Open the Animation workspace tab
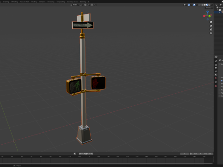 click(x=42, y=2)
